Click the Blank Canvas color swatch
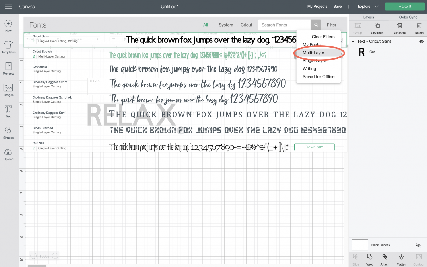427x267 pixels. (360, 245)
